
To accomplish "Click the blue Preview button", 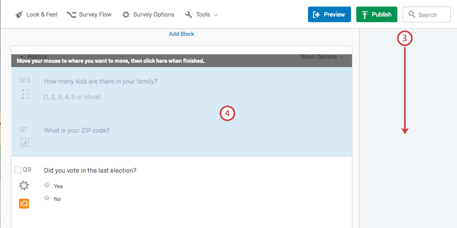I will click(329, 14).
